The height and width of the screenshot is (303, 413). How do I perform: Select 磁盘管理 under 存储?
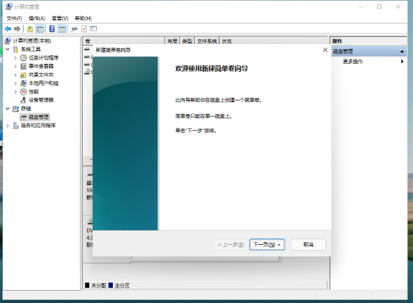click(x=38, y=116)
